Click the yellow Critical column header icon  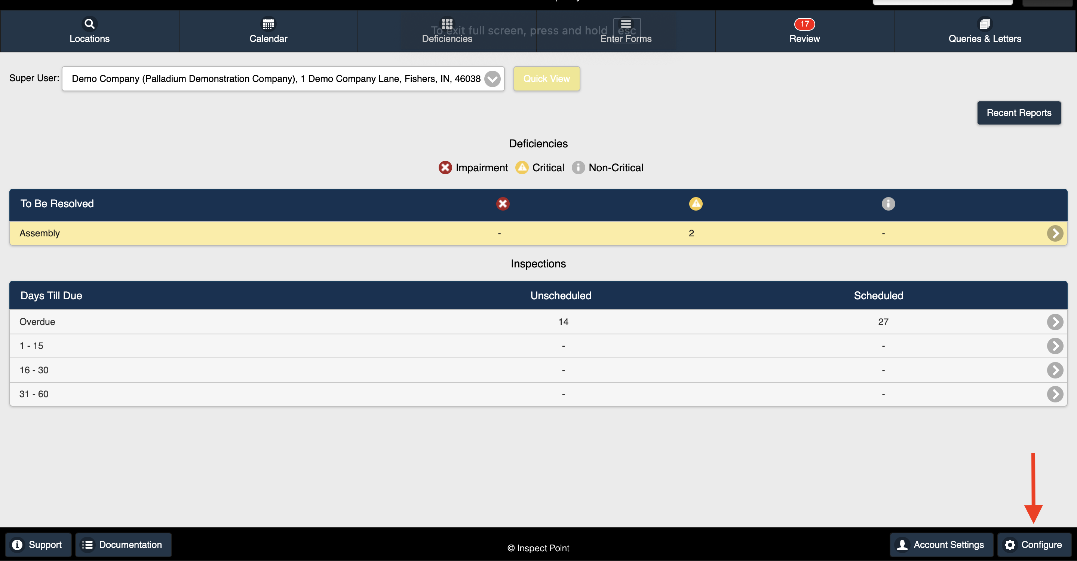point(696,204)
